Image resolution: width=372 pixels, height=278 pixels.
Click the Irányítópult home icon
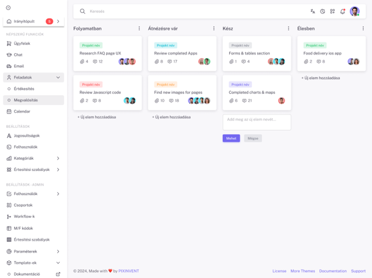(9, 22)
